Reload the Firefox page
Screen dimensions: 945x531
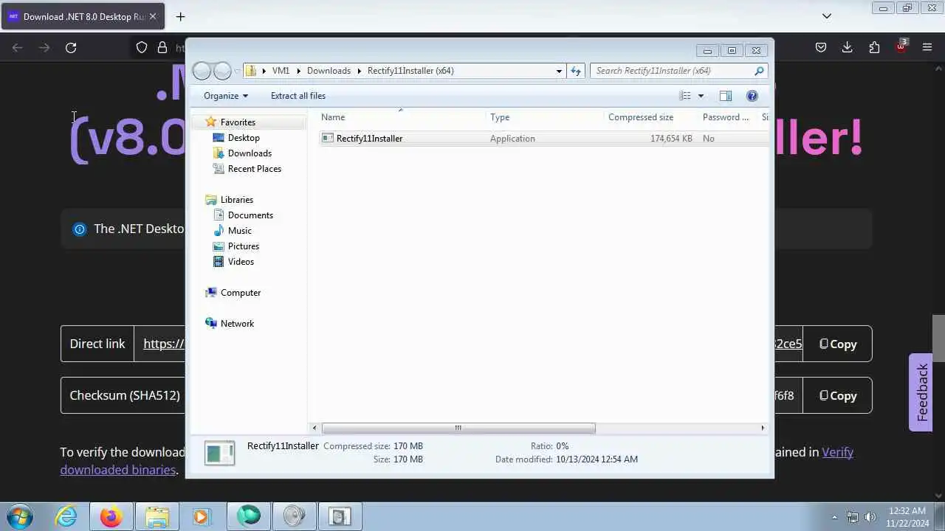[x=71, y=47]
